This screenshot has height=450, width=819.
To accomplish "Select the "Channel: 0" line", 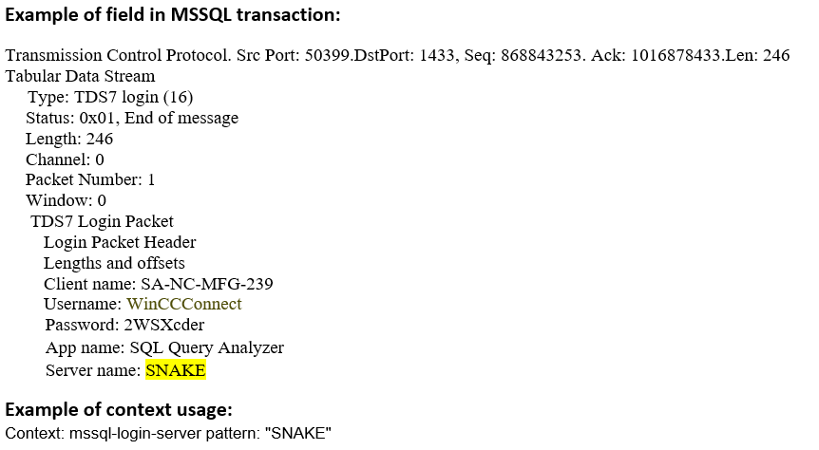I will (65, 159).
